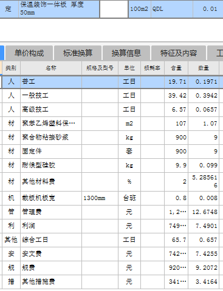Click the 规格及型号 column header

pos(100,68)
